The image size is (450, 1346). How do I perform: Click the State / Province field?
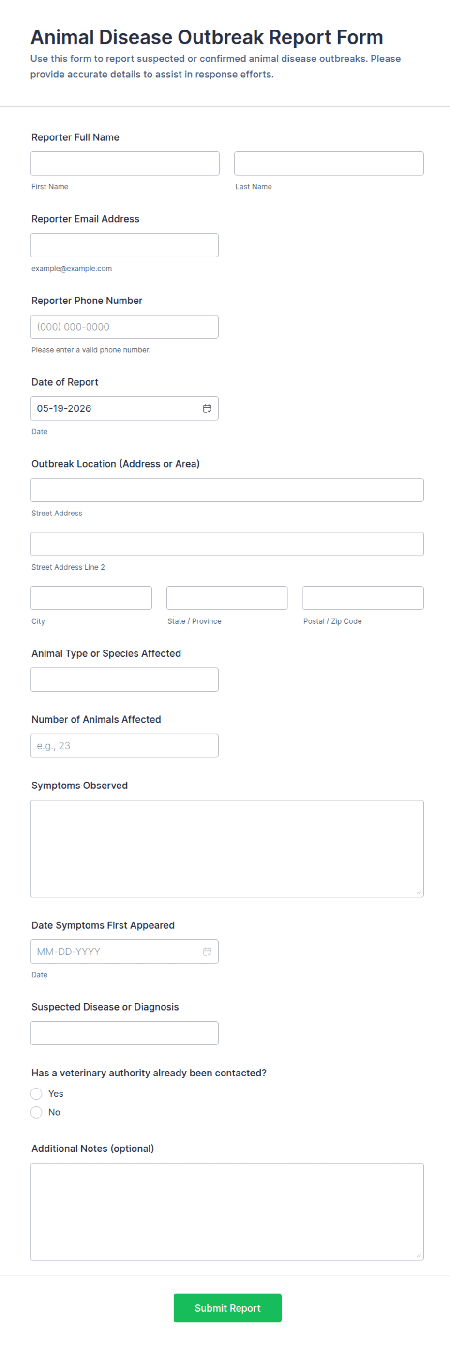227,598
